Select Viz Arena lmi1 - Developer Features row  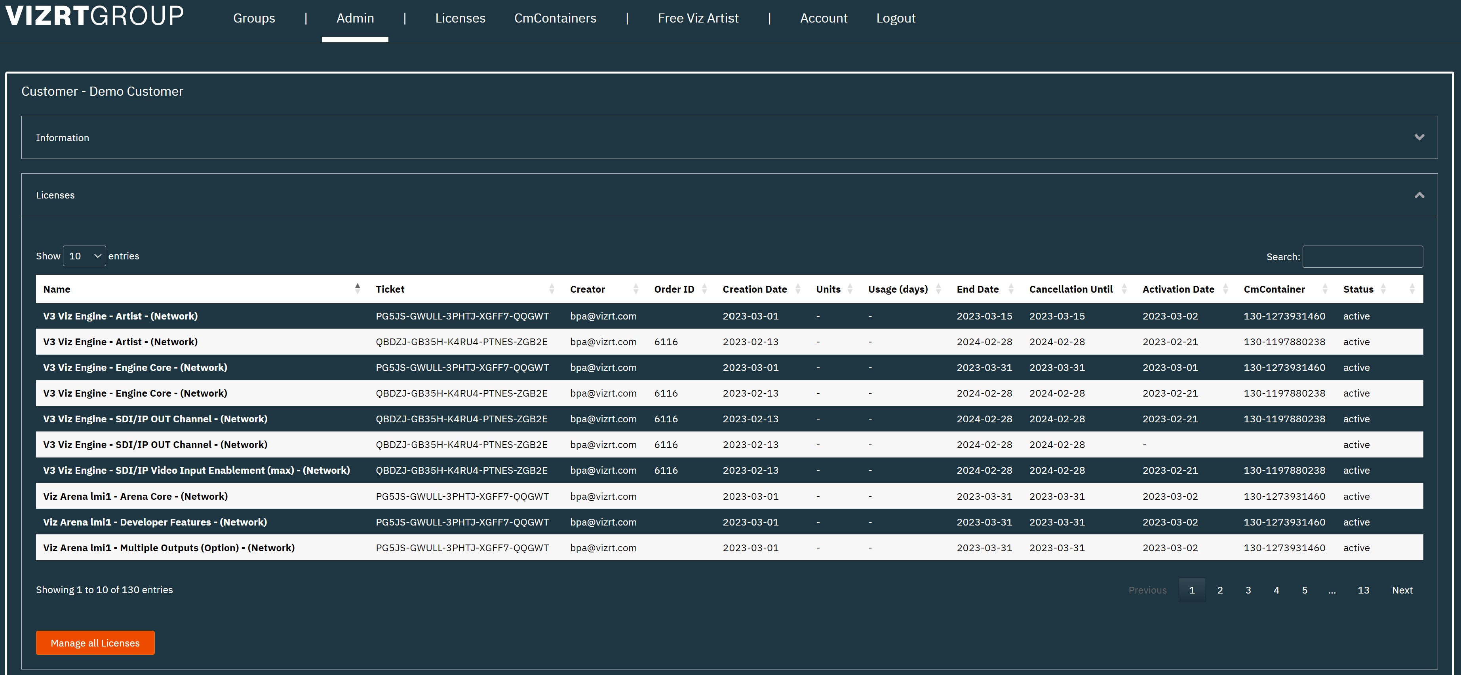coord(729,522)
